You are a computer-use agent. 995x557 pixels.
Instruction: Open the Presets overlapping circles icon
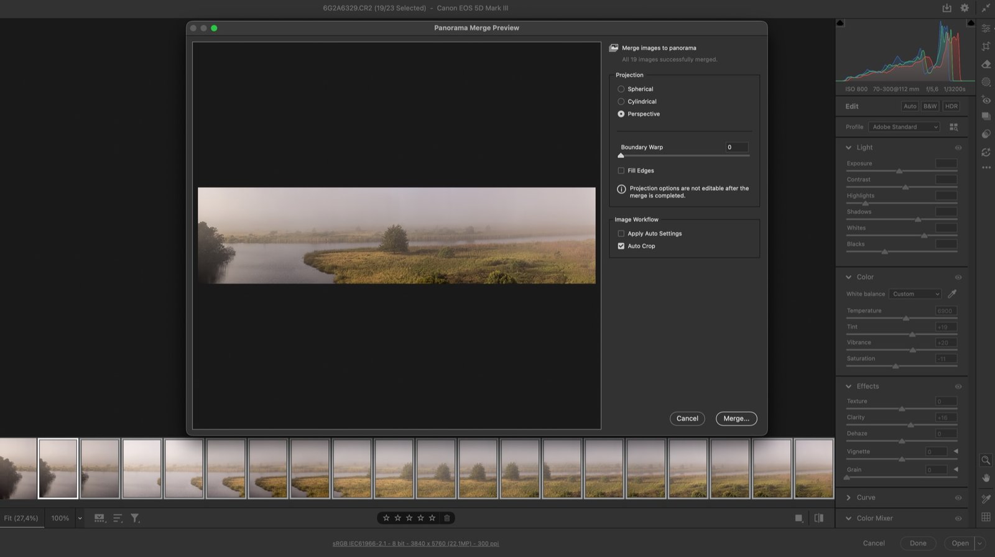[x=986, y=134]
